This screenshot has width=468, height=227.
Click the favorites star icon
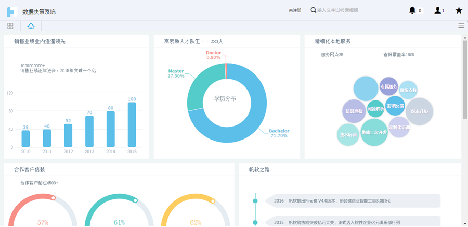pyautogui.click(x=459, y=10)
